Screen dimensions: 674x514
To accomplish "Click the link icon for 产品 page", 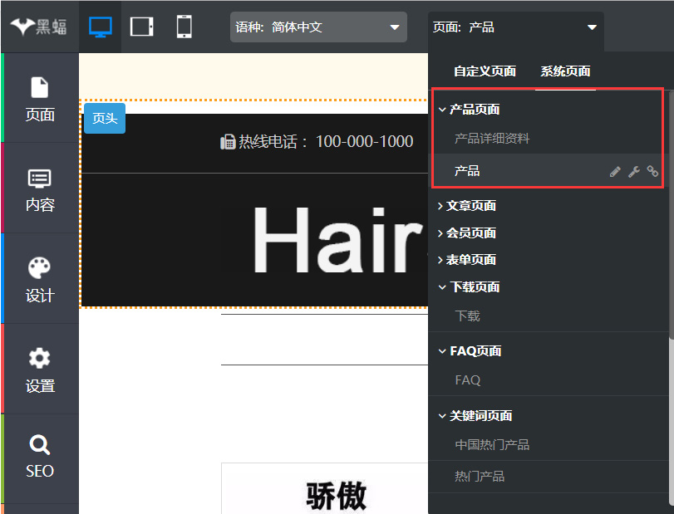I will point(652,171).
